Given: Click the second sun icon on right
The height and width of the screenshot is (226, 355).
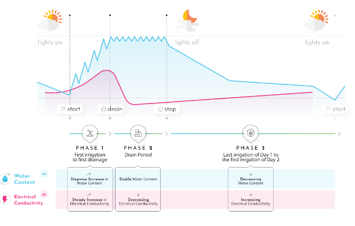Looking at the screenshot, I should 317,20.
